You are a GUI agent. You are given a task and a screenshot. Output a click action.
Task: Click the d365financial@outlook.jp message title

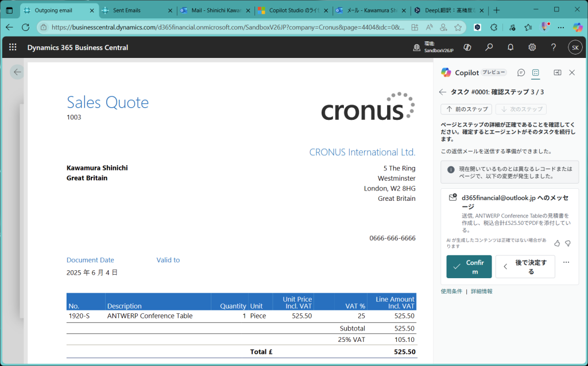515,203
